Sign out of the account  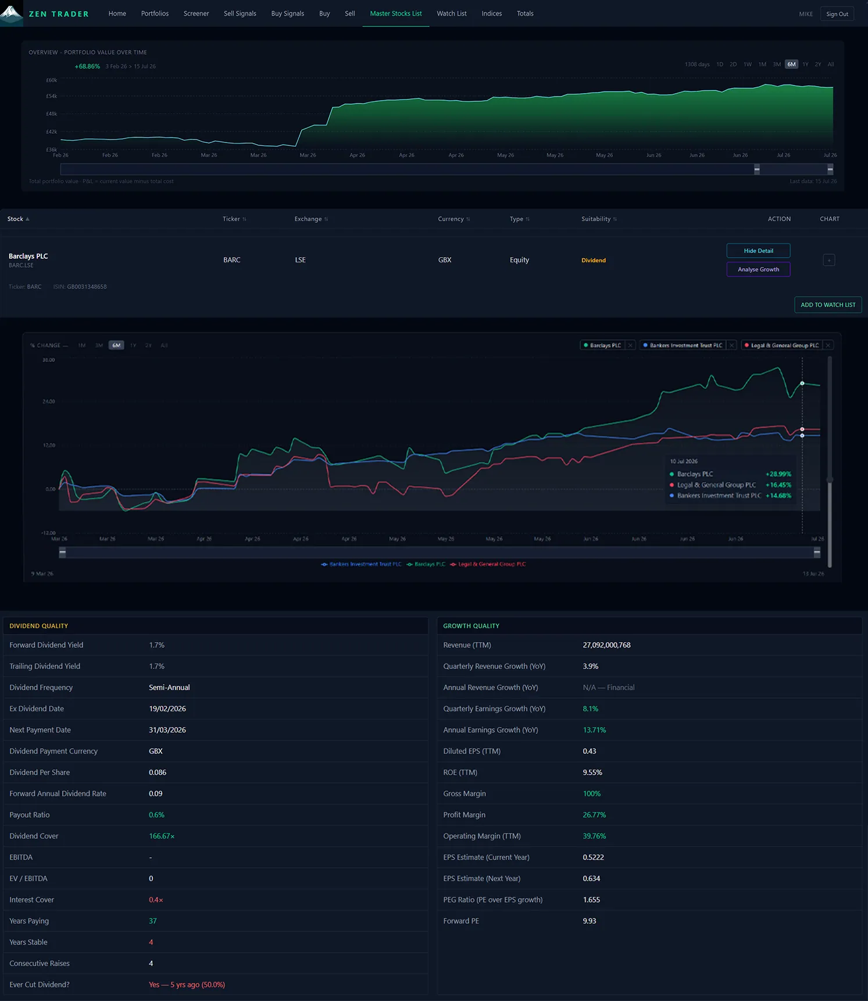click(837, 14)
